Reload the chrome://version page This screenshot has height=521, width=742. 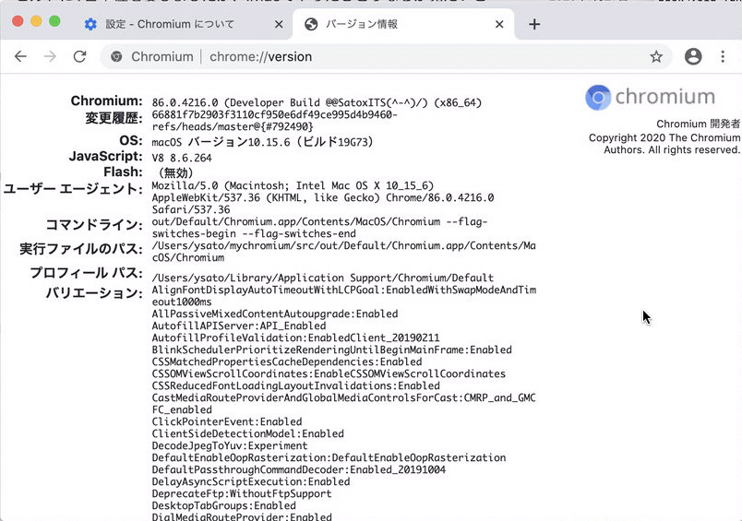point(80,56)
